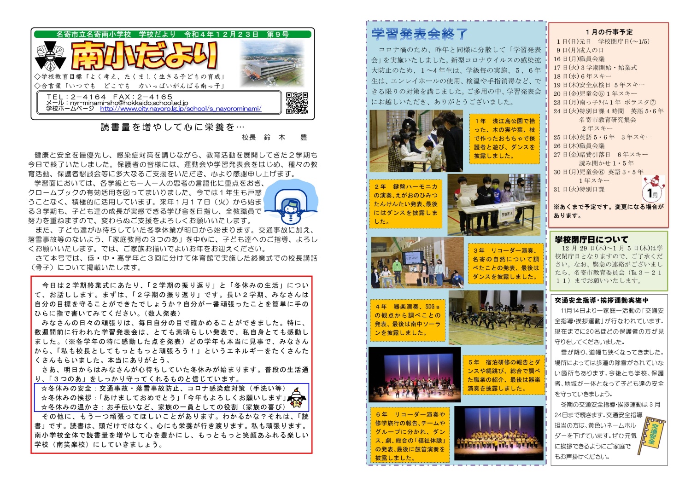The image size is (691, 488).
Task: Click the 1月の行事予定 heading
Action: click(x=609, y=32)
